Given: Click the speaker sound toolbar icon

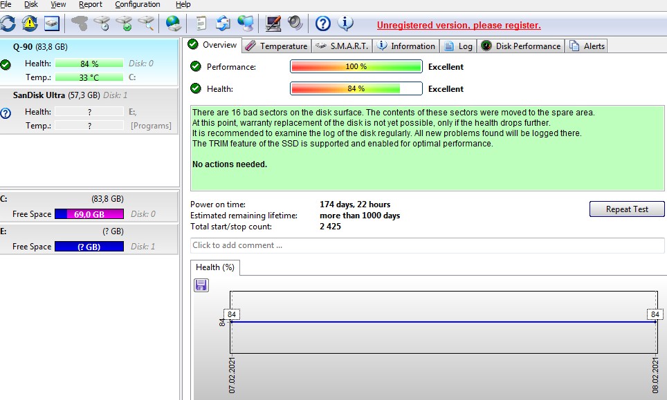Looking at the screenshot, I should click(x=295, y=23).
